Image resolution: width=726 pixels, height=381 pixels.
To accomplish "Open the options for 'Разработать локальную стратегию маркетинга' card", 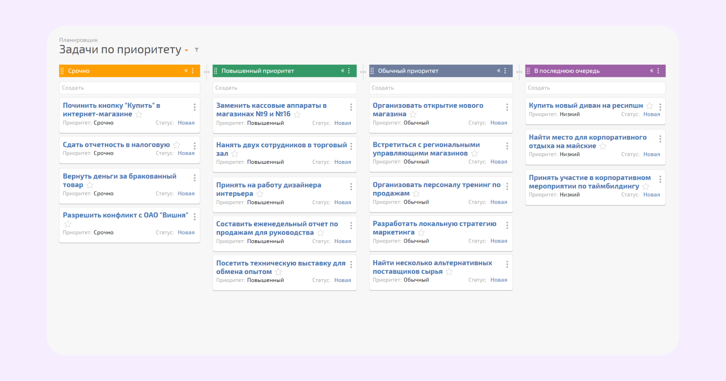I will (507, 225).
